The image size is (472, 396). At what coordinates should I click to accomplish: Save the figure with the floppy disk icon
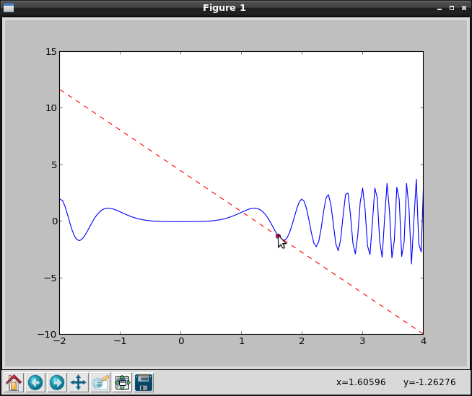click(144, 382)
